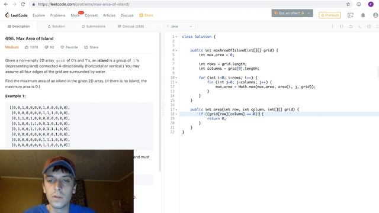
Task: Collapse the area method fold at line 17
Action: [176, 109]
